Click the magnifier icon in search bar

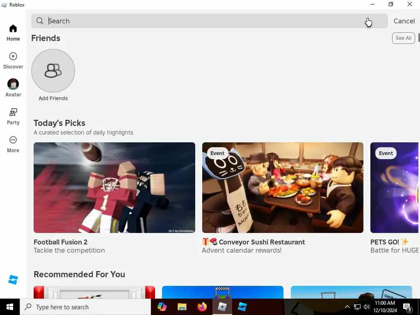point(40,21)
